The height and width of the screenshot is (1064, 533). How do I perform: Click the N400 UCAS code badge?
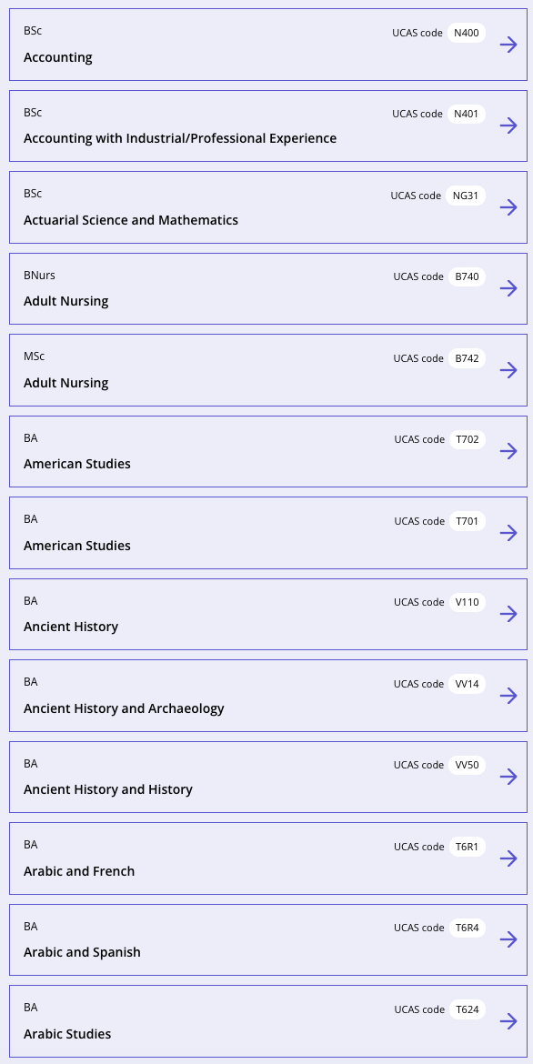[467, 33]
